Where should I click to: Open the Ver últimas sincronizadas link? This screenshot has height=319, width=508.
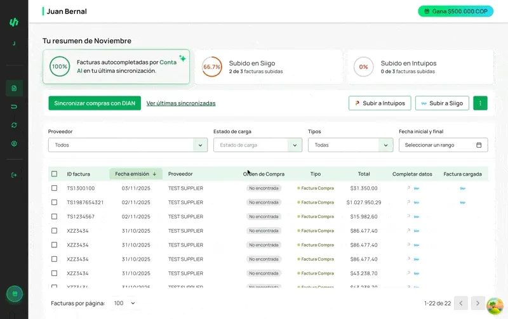pos(181,103)
